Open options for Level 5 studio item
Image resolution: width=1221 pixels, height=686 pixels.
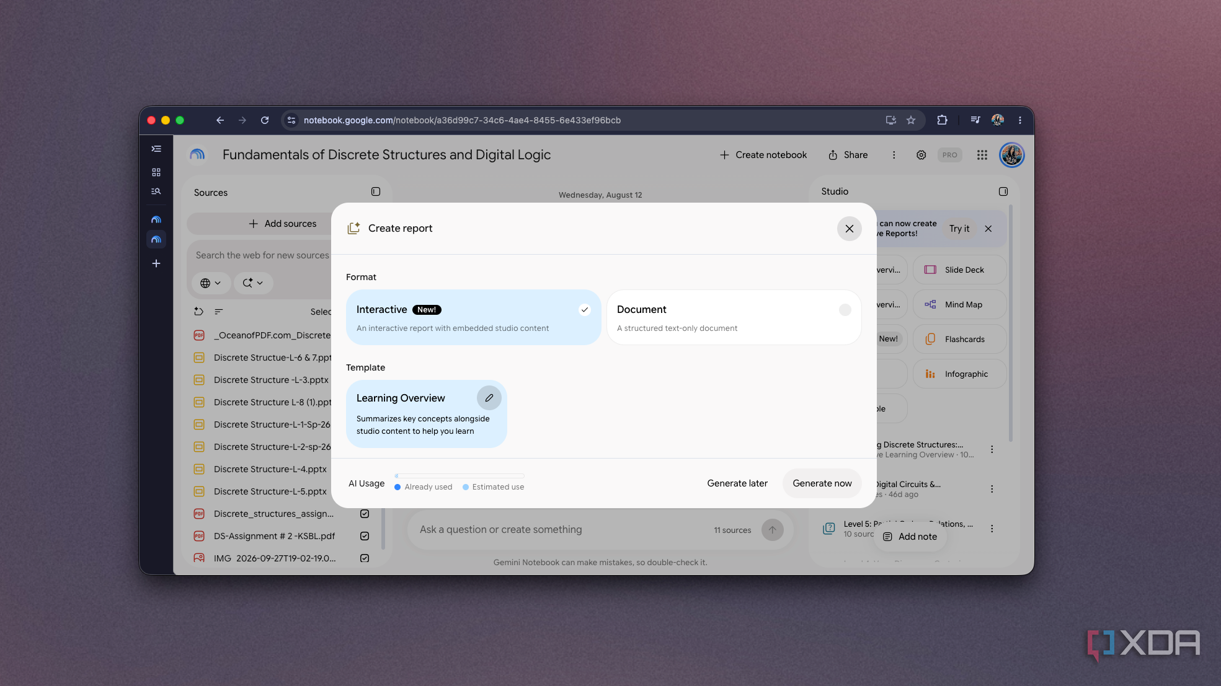pyautogui.click(x=992, y=529)
